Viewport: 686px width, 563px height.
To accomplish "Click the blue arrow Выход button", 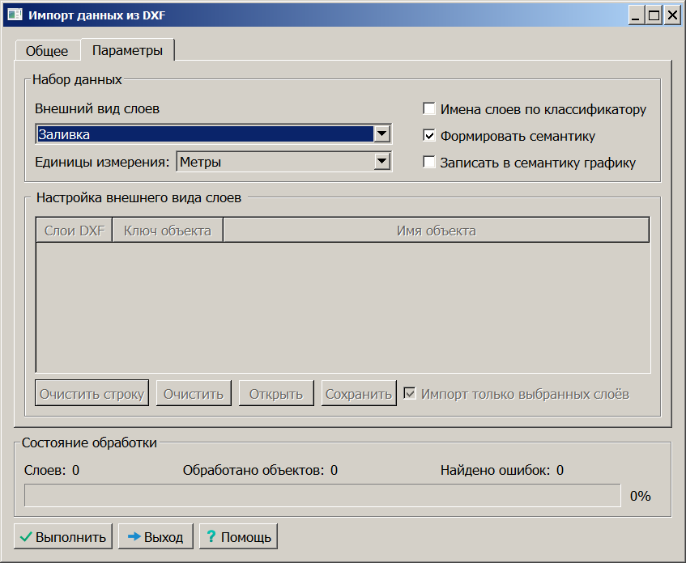I will tap(156, 536).
